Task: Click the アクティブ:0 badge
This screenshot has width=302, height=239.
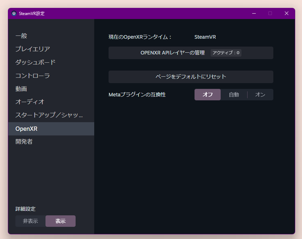Action: pos(226,53)
